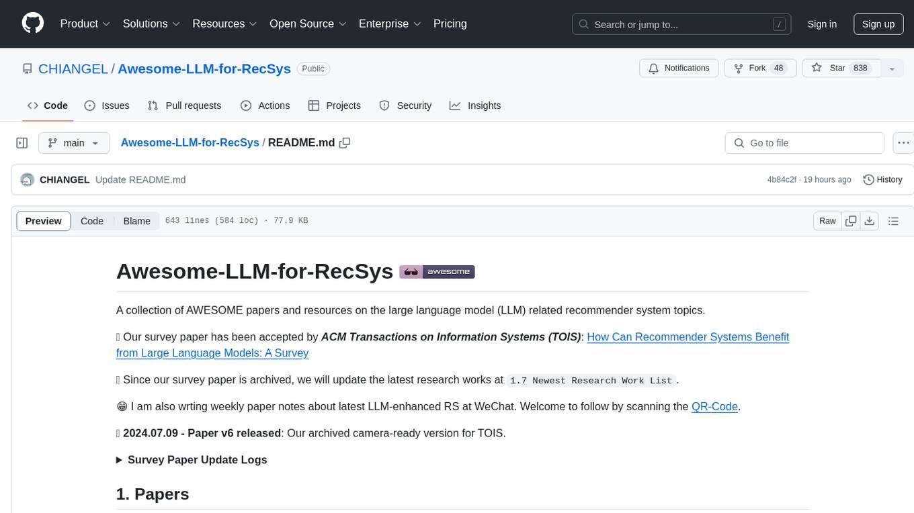Open the Pricing page
Image resolution: width=914 pixels, height=513 pixels.
[x=450, y=24]
